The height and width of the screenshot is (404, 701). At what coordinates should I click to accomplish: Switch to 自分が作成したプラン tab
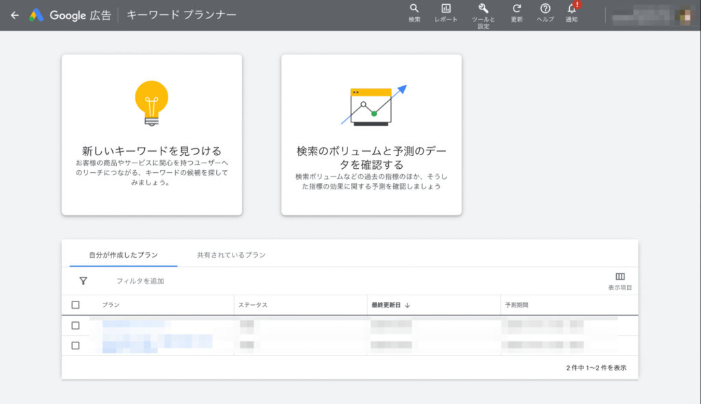[x=124, y=255]
